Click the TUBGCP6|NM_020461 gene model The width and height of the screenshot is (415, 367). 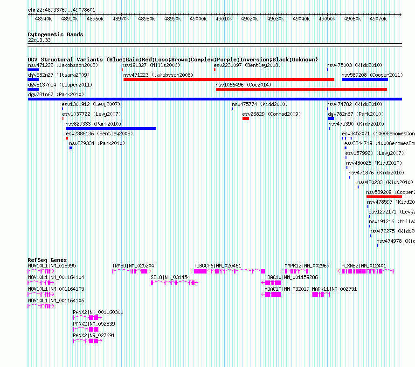click(x=228, y=271)
